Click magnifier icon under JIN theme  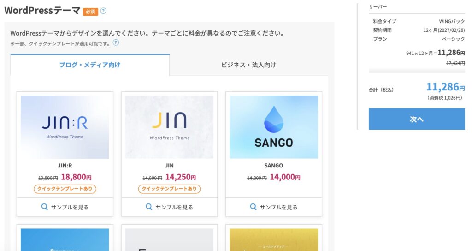tap(149, 207)
